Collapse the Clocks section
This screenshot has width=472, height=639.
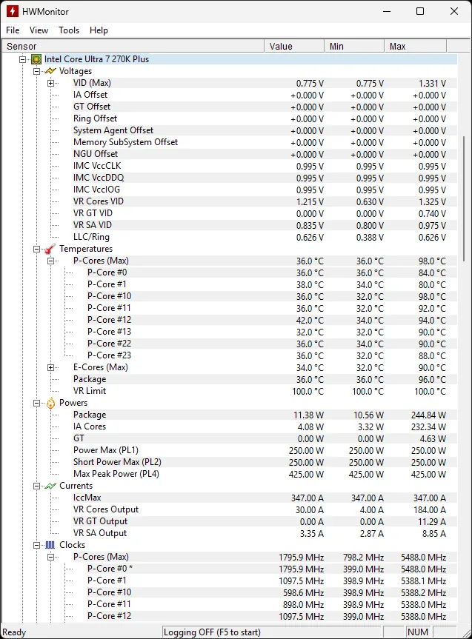(x=37, y=545)
